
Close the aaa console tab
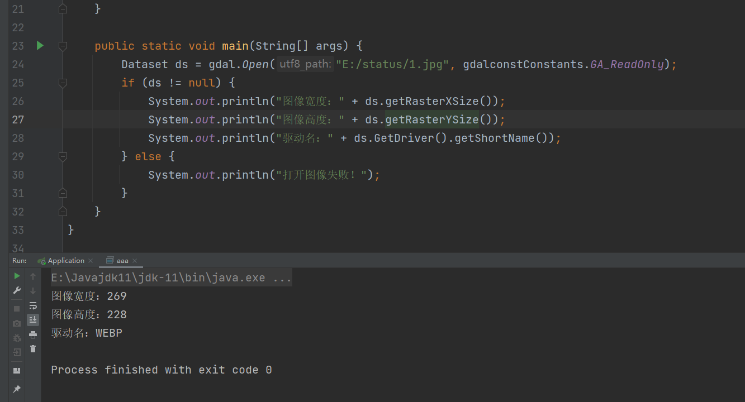coord(134,260)
